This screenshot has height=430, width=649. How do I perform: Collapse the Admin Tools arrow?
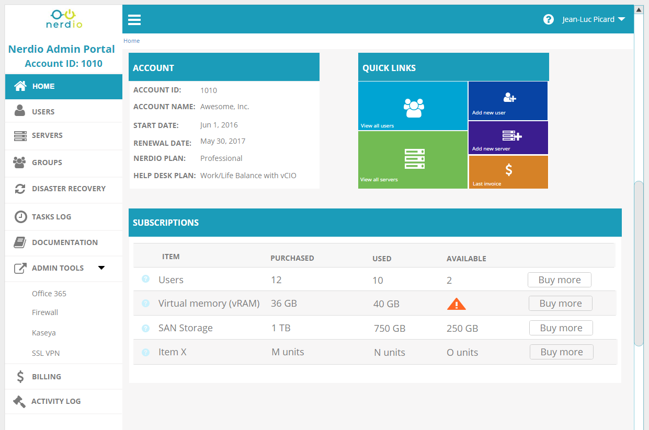(101, 268)
